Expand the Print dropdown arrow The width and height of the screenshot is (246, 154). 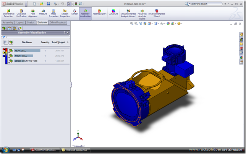tap(59, 4)
